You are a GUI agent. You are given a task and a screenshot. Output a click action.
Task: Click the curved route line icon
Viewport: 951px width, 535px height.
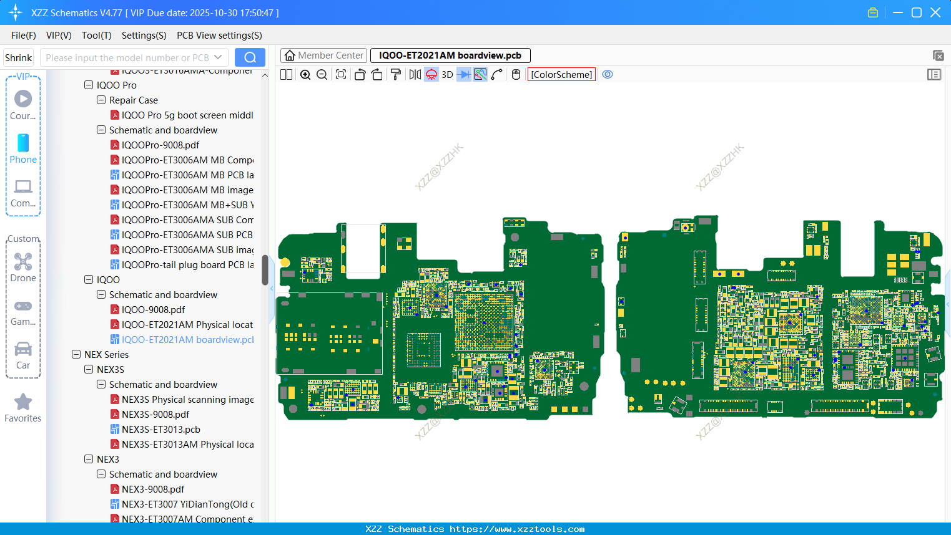(497, 75)
